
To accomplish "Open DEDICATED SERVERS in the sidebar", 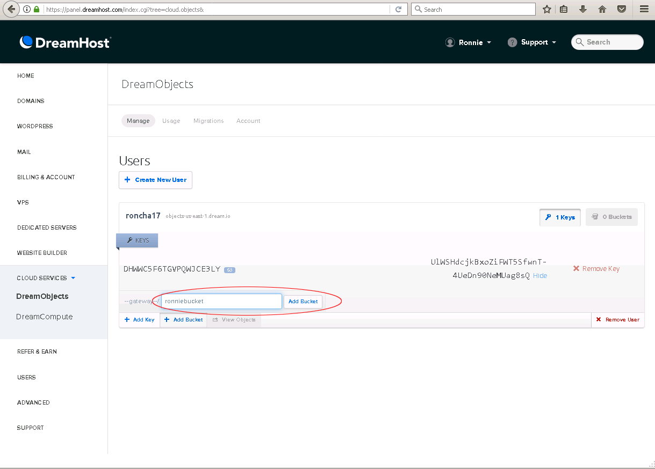I will point(47,228).
